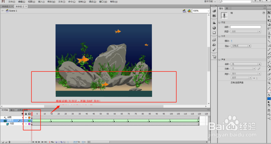Toggle Onion Skin Outlines button
The image size is (271, 144).
[x=59, y=142]
